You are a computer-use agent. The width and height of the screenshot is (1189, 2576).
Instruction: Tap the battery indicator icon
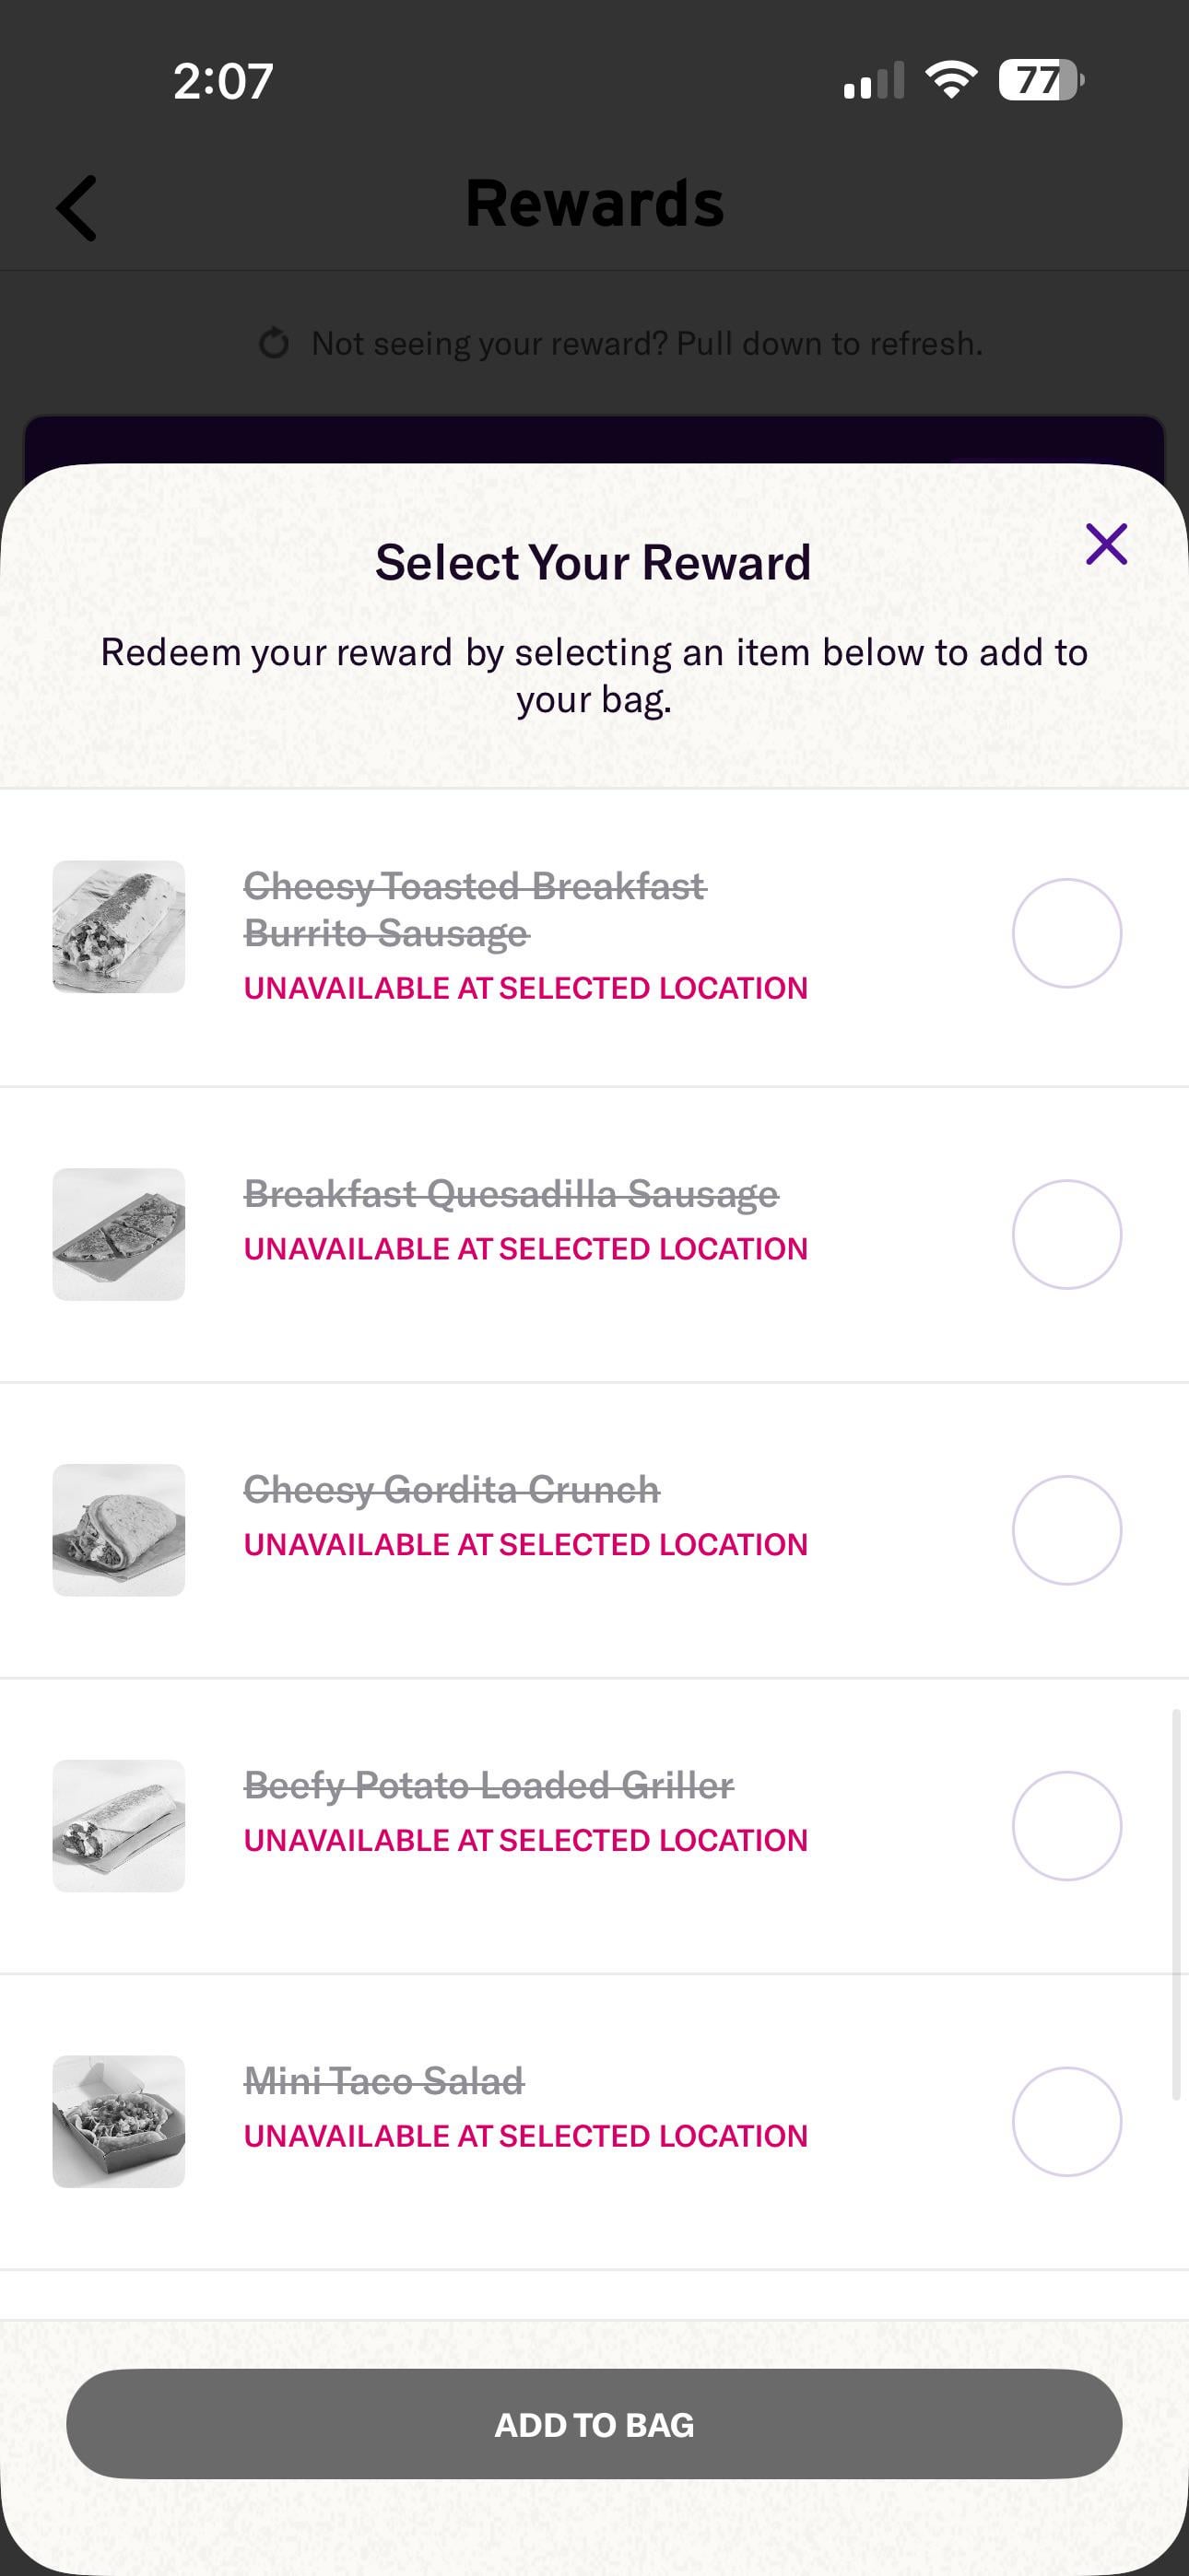[x=1040, y=80]
